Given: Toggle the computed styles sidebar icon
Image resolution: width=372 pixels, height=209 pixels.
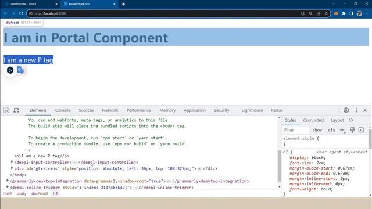Looking at the screenshot, I should tap(361, 130).
